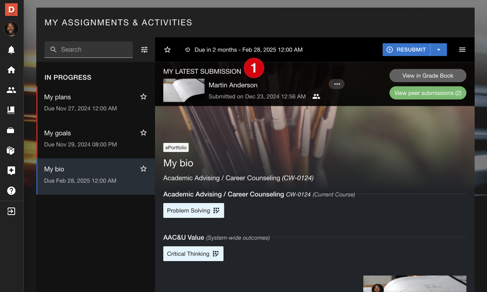The width and height of the screenshot is (487, 292).
Task: Go to Home via house icon
Action: tap(11, 70)
